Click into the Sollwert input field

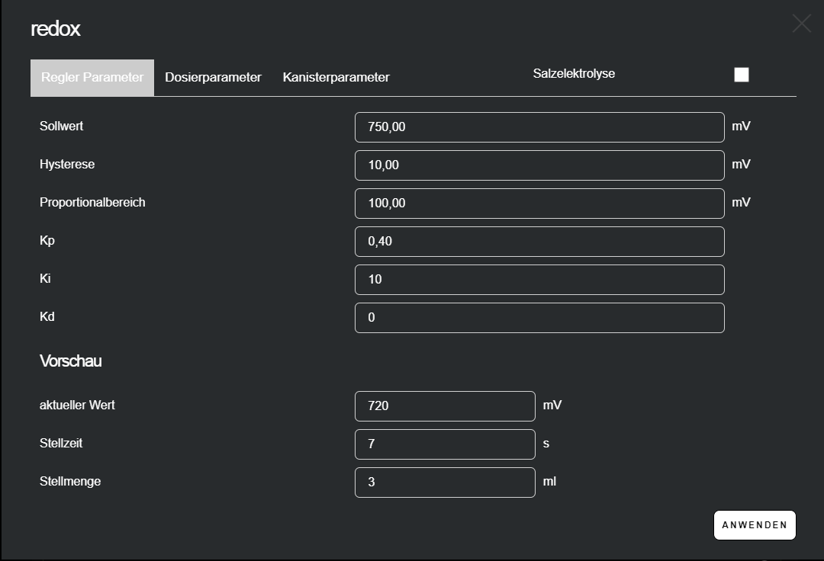(x=539, y=127)
